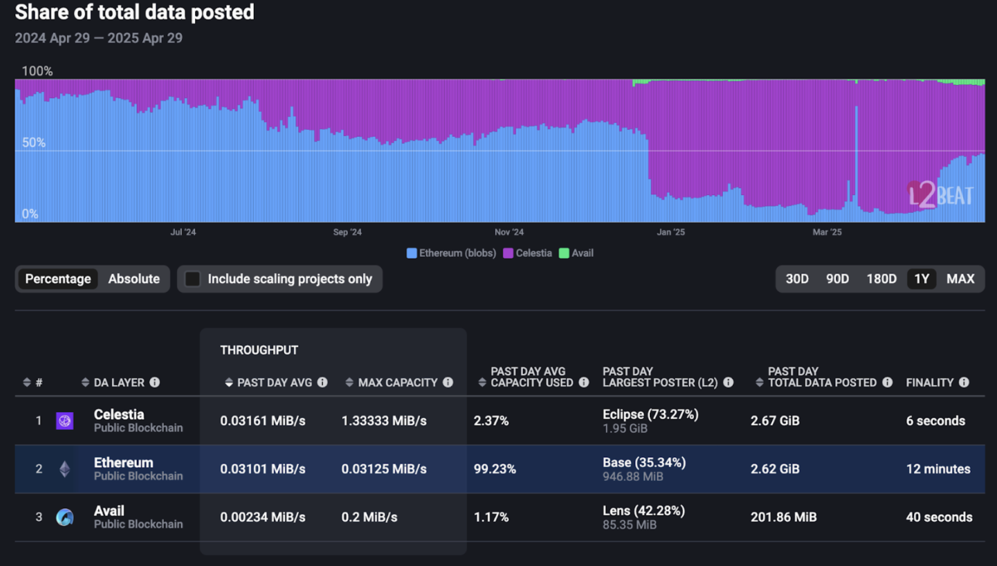Click the 1.33333 MiB/s max capacity value
The width and height of the screenshot is (997, 566).
pos(384,421)
